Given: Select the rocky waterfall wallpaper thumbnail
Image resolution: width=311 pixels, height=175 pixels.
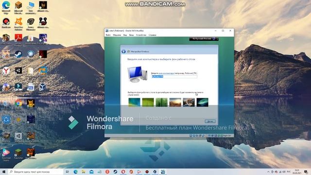Looking at the screenshot, I should tap(189, 103).
